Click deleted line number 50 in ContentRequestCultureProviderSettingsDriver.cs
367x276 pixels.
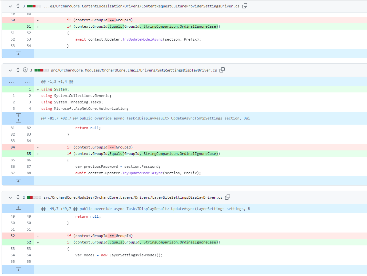pyautogui.click(x=13, y=20)
